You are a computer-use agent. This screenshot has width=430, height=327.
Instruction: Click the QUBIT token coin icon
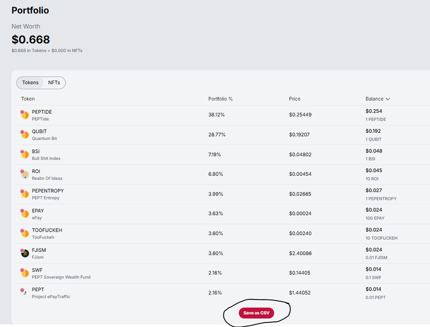pos(25,134)
